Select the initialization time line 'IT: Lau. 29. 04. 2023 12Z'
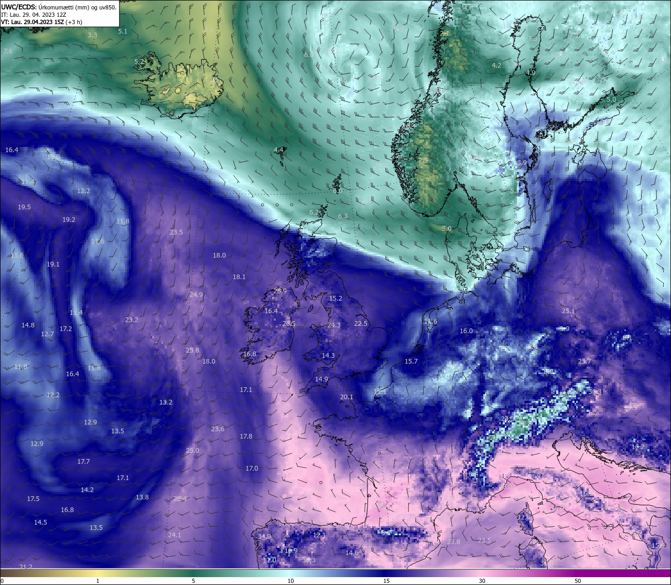This screenshot has height=585, width=671. pyautogui.click(x=34, y=15)
